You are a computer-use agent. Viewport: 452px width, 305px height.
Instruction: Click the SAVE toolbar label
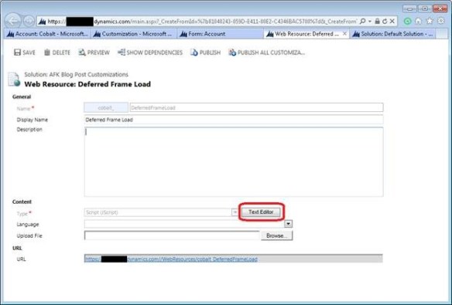coord(29,53)
